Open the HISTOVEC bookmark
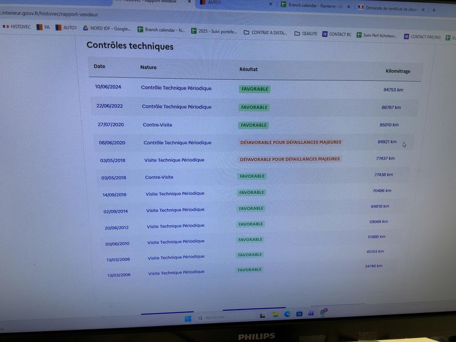Viewport: 456px width, 342px height. (x=17, y=26)
